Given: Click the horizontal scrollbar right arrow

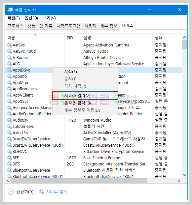Looking at the screenshot, I should click(x=179, y=181).
